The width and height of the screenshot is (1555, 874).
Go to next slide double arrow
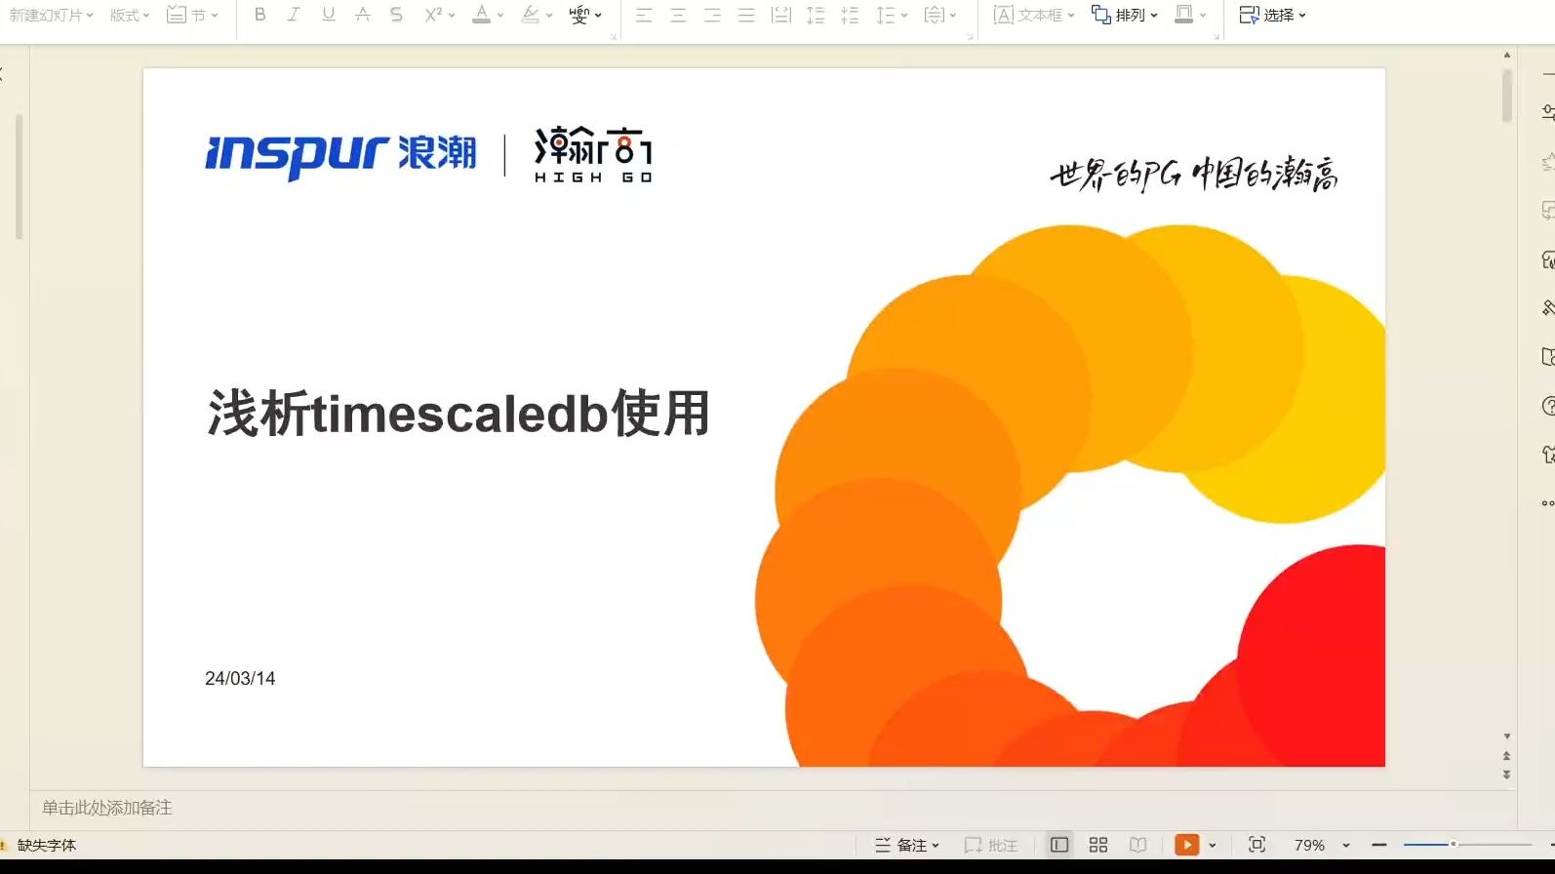pyautogui.click(x=1507, y=775)
